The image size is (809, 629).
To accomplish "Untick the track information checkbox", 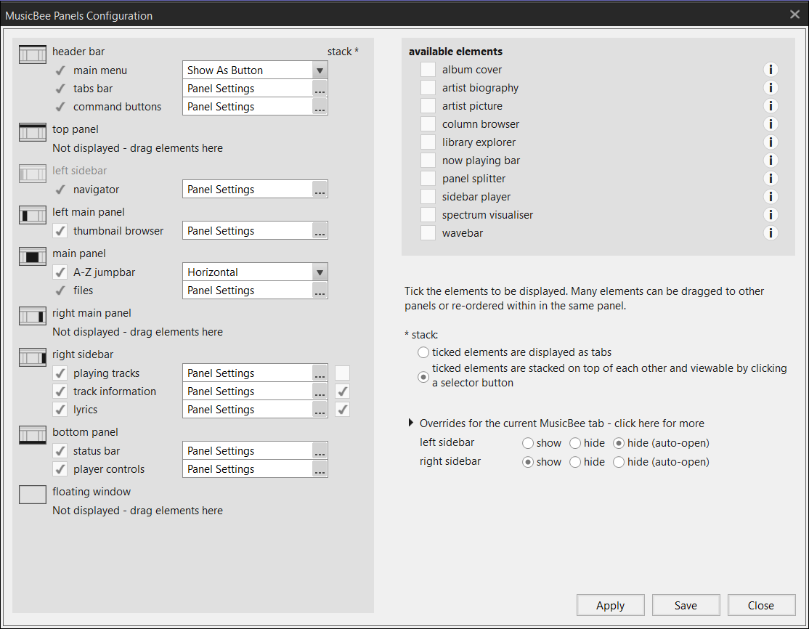I will [x=60, y=391].
